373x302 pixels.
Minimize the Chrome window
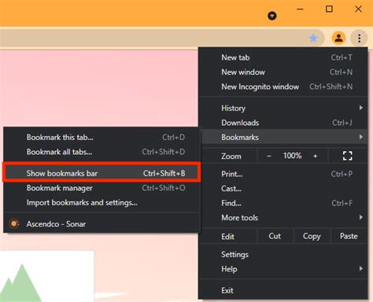[x=300, y=9]
